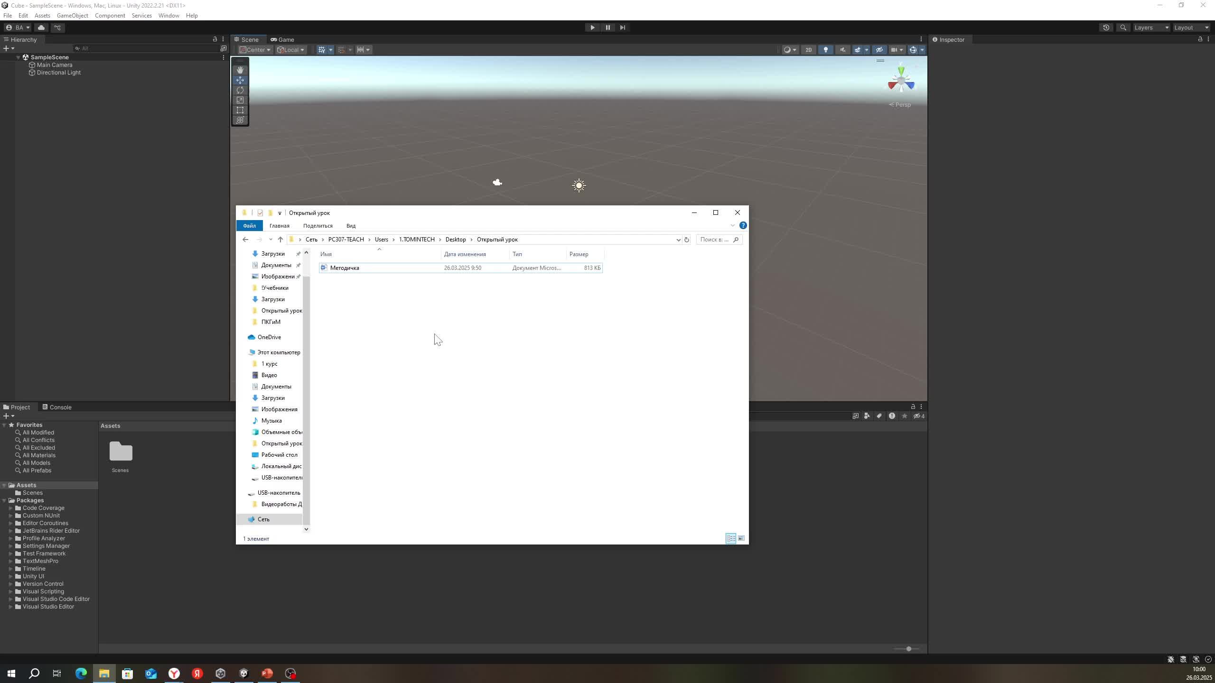Toggle Inspector panel lock icon

[1200, 39]
